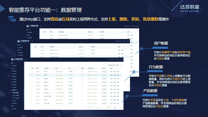Select the highlighted submenu item in the front window sidebar
The height and width of the screenshot is (117, 208).
[16, 93]
